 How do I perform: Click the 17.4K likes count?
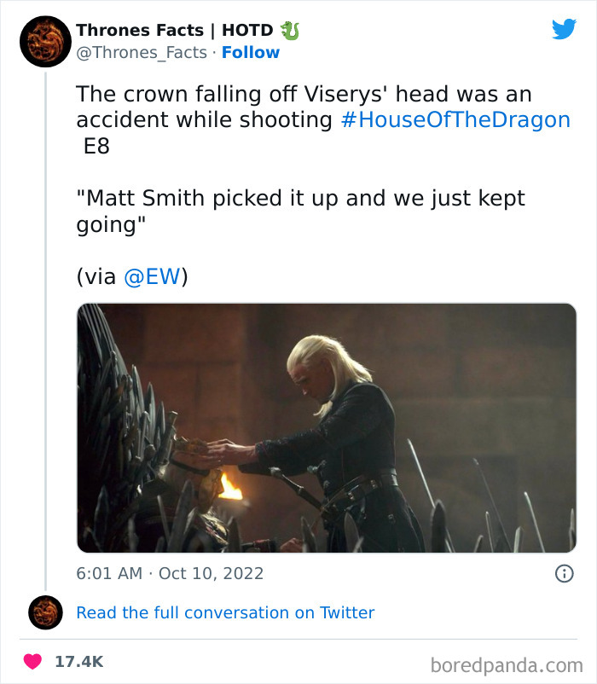point(80,661)
